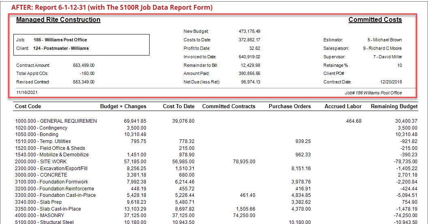Viewport: 428px width, 224px height.
Task: Click Accrued Labor amount 464.68
Action: coord(354,121)
